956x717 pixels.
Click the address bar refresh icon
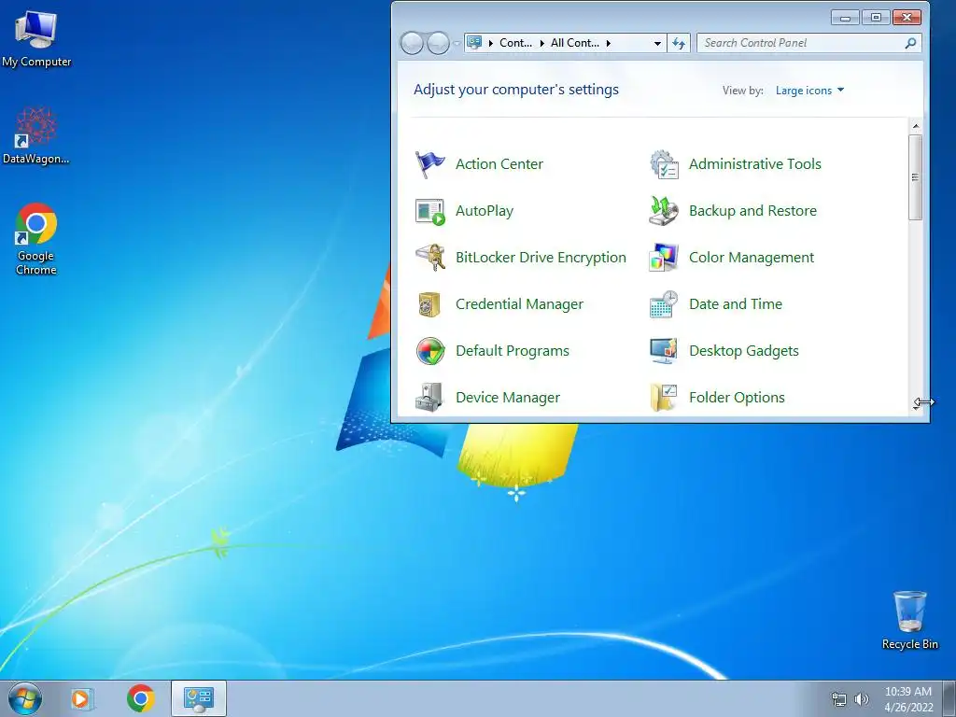[x=679, y=43]
